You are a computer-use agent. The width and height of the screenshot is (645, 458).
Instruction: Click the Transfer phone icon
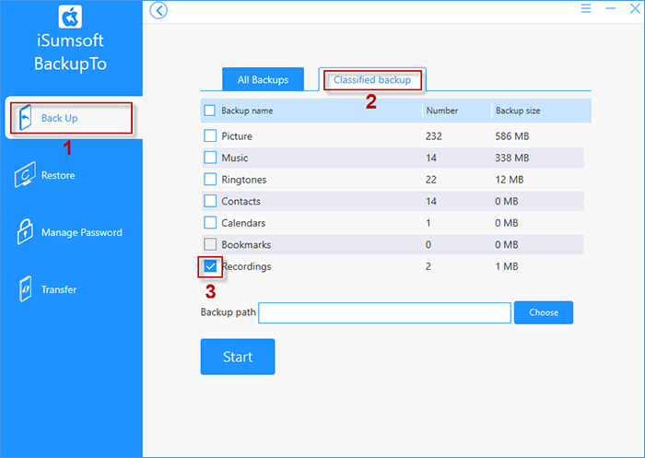26,288
